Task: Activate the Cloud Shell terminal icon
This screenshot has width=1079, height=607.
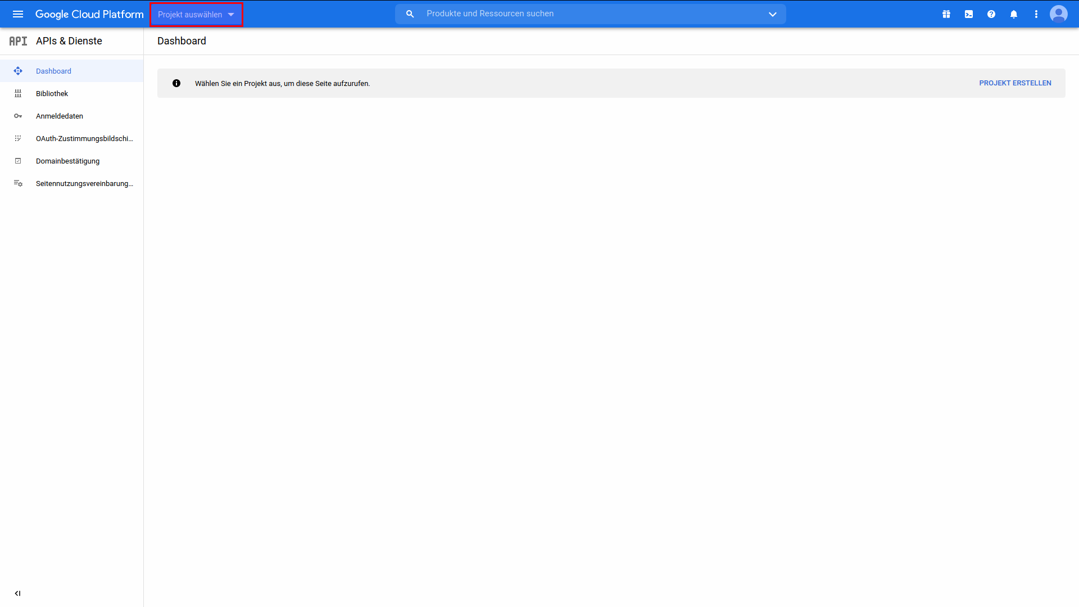Action: 969,14
